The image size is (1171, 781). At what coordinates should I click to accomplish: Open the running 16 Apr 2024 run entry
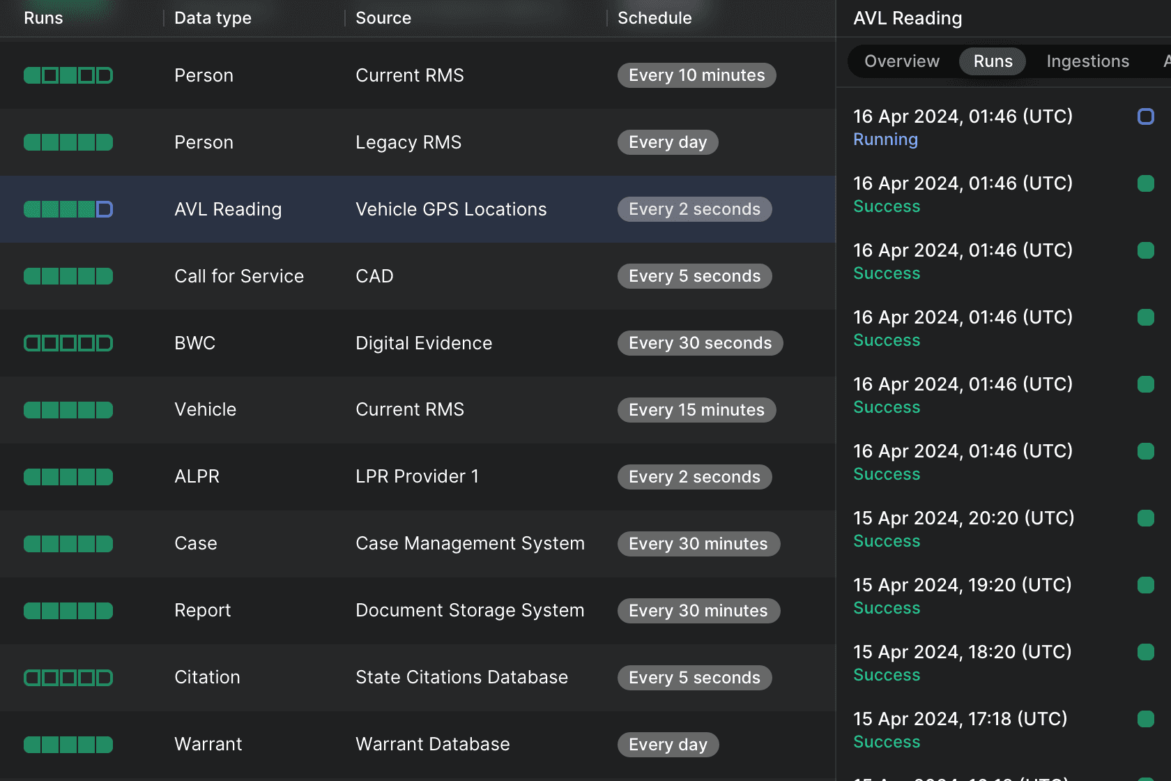(x=963, y=127)
